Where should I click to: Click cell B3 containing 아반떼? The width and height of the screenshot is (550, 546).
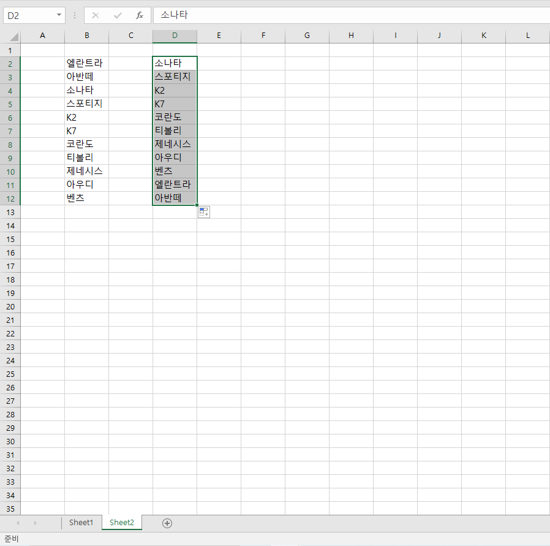tap(86, 77)
